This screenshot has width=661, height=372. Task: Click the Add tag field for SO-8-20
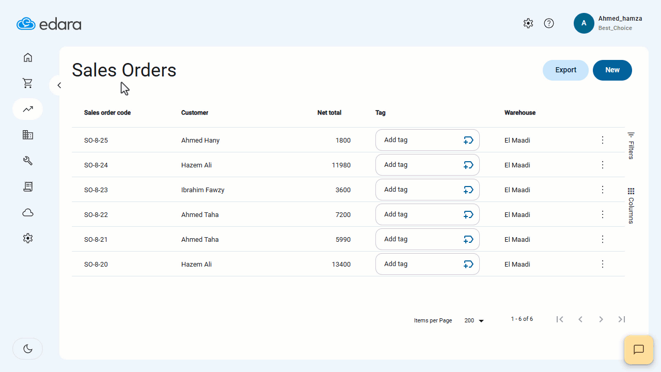pos(428,264)
